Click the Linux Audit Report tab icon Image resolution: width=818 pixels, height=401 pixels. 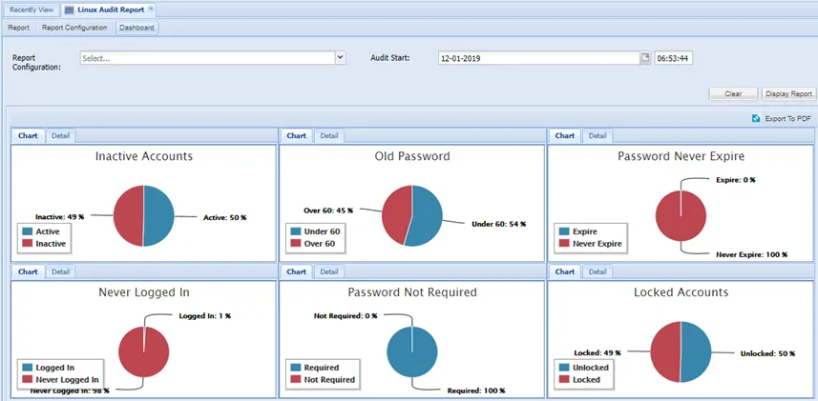(x=69, y=10)
